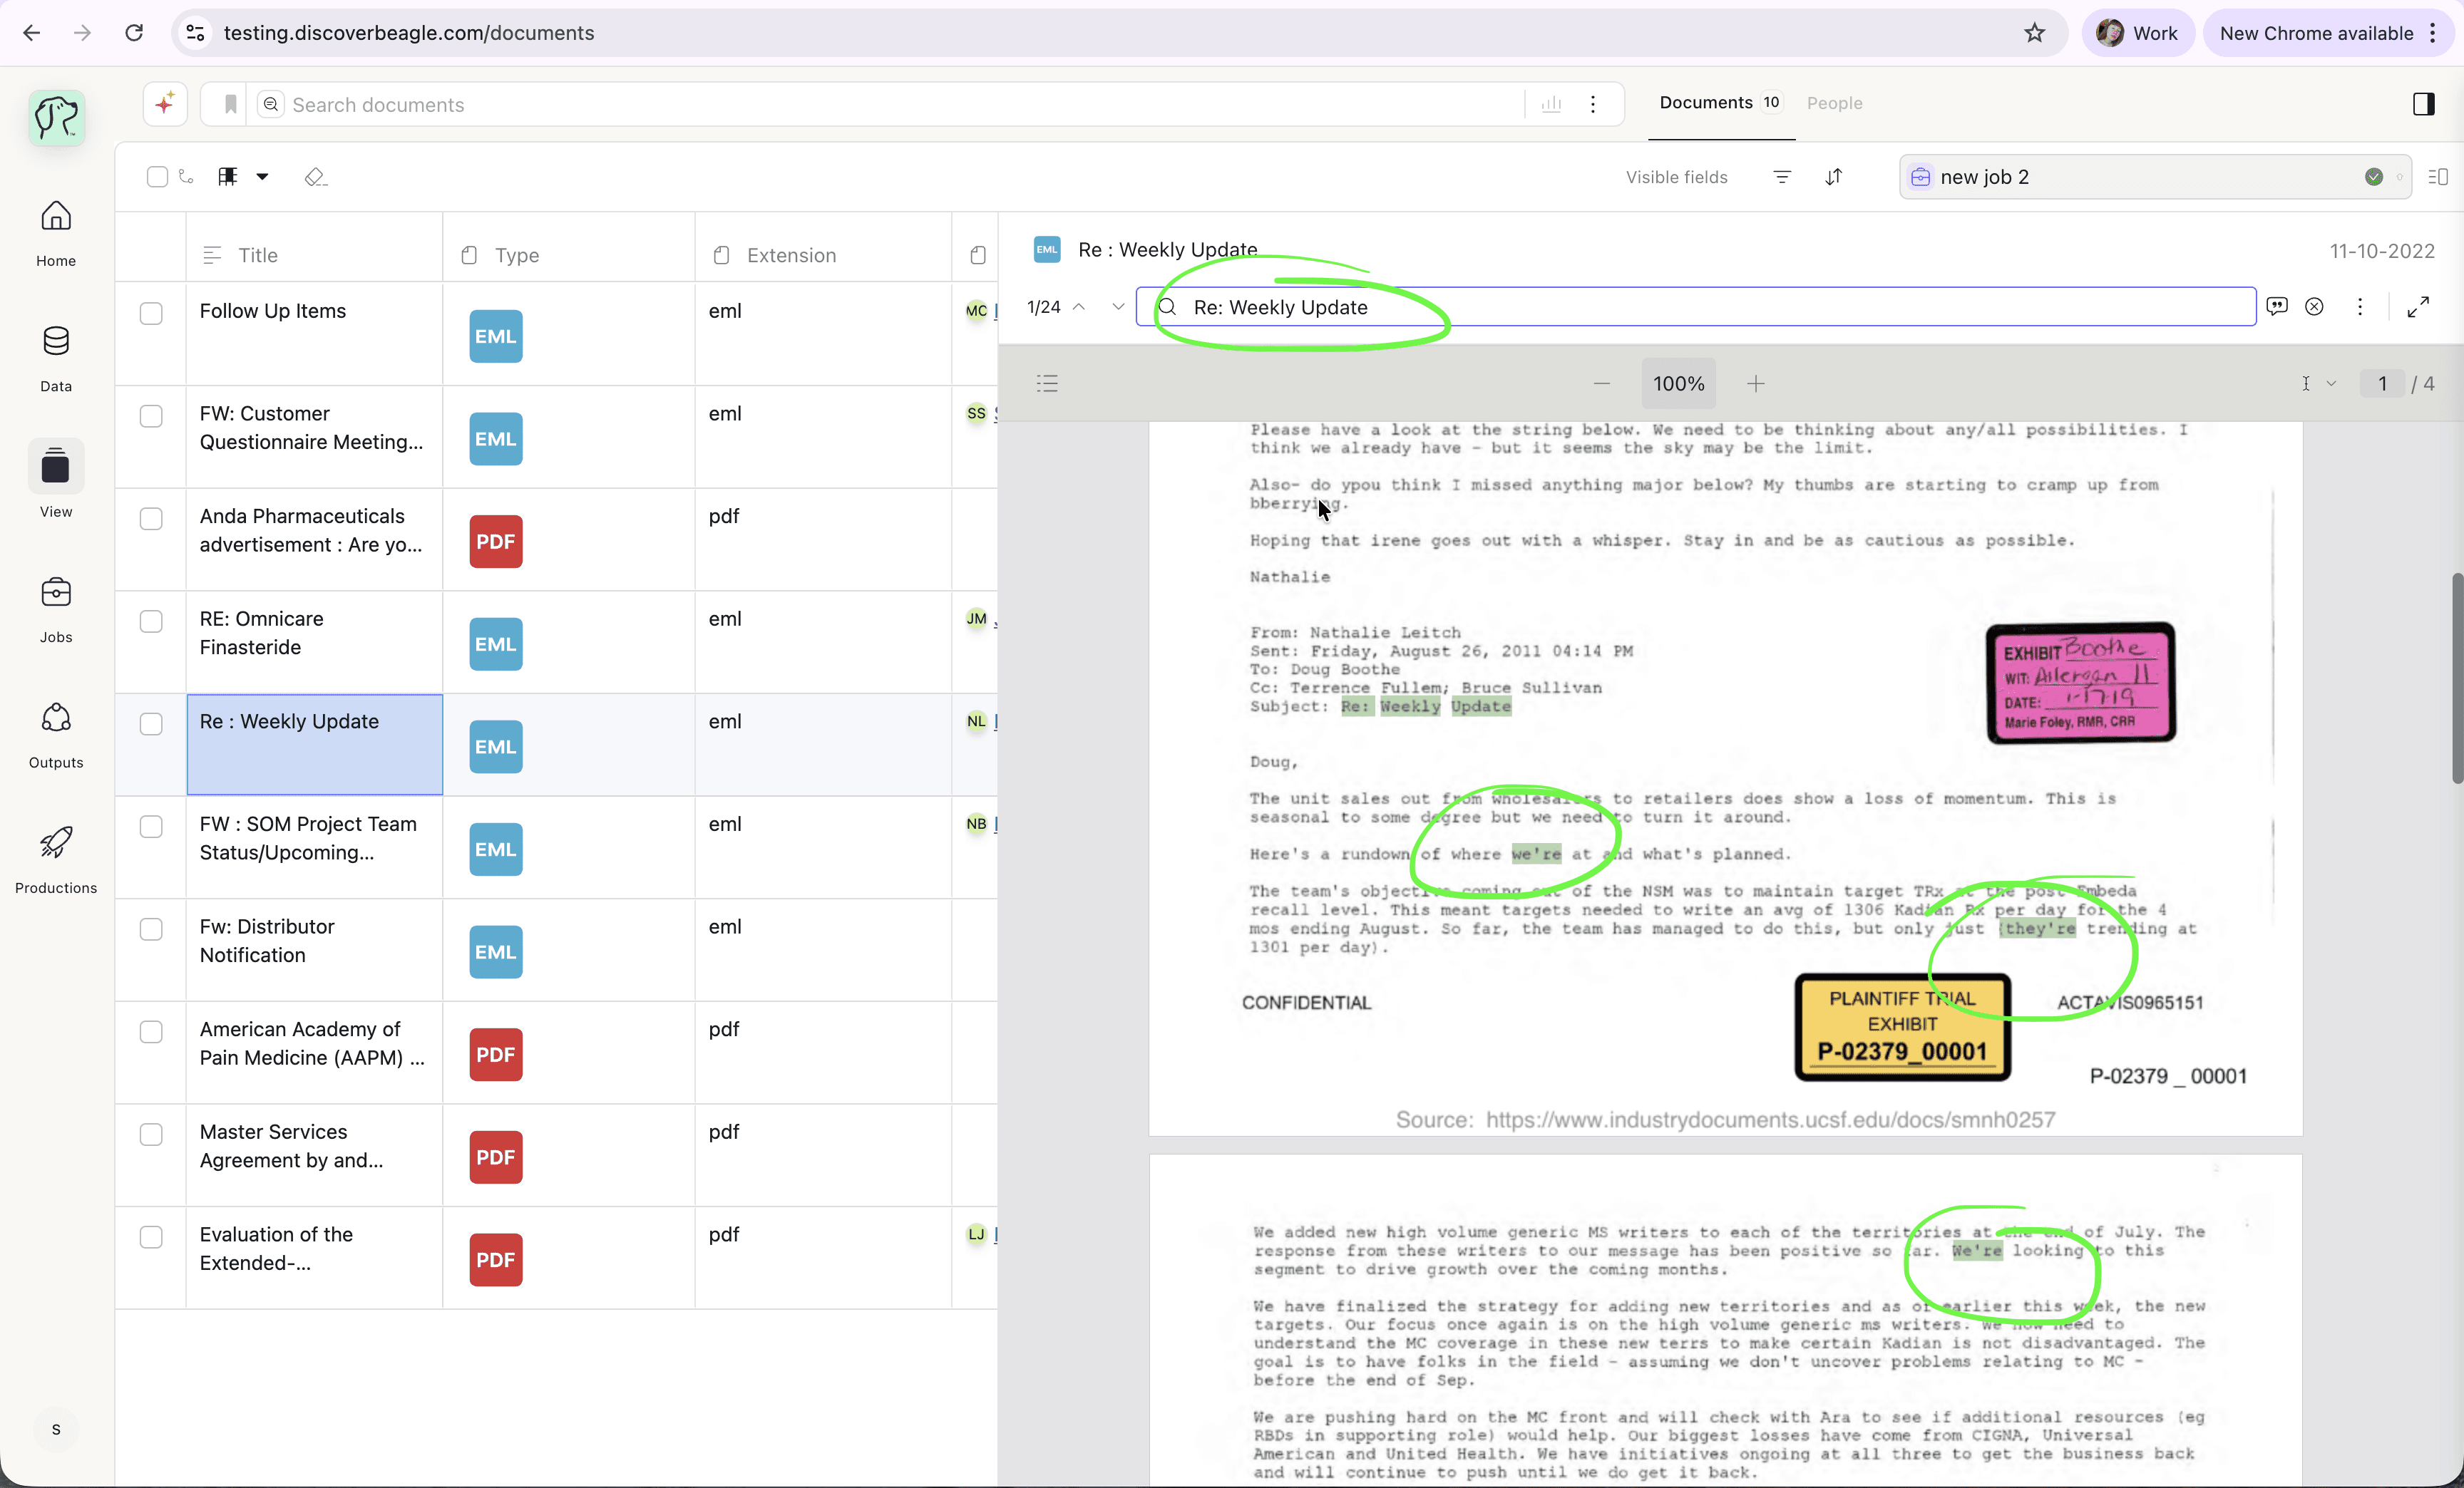Click the 100% zoom level control
Viewport: 2464px width, 1488px height.
pyautogui.click(x=1678, y=383)
